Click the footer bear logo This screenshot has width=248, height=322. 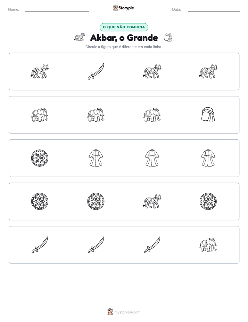coord(110,312)
